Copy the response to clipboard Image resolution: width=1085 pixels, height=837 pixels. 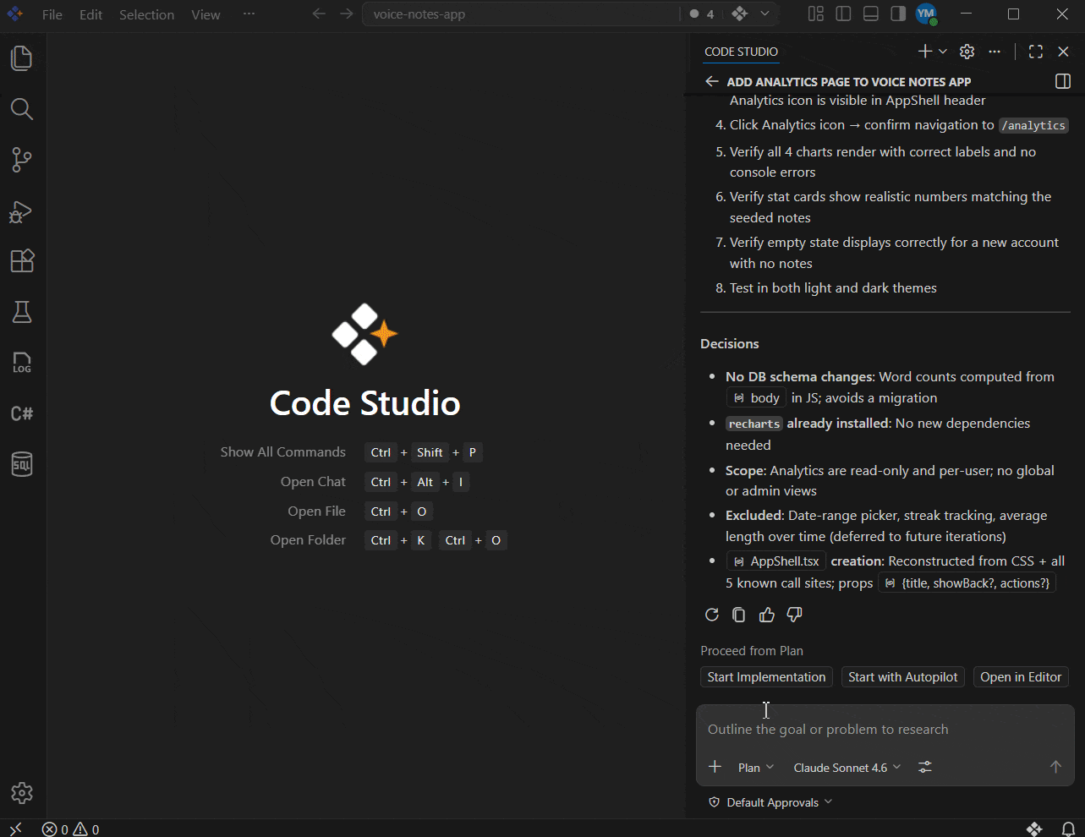(739, 615)
